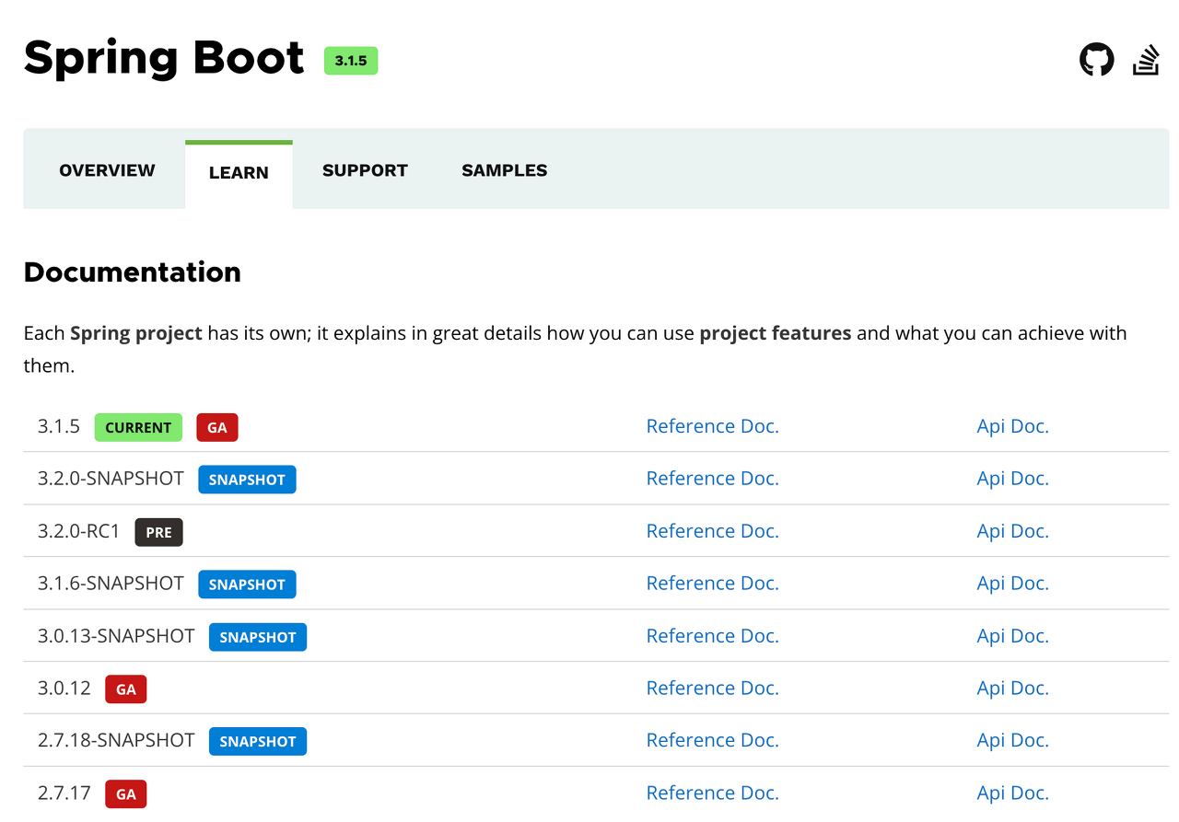Click the Spring Boot page title
Image resolution: width=1179 pixels, height=822 pixels.
pyautogui.click(x=164, y=58)
